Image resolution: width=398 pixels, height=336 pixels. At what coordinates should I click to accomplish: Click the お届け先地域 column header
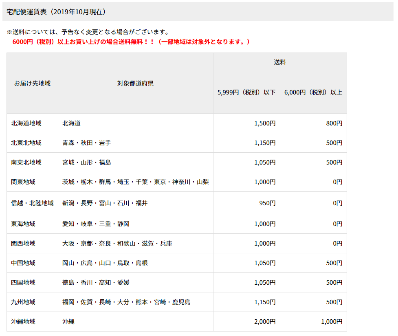click(x=32, y=83)
